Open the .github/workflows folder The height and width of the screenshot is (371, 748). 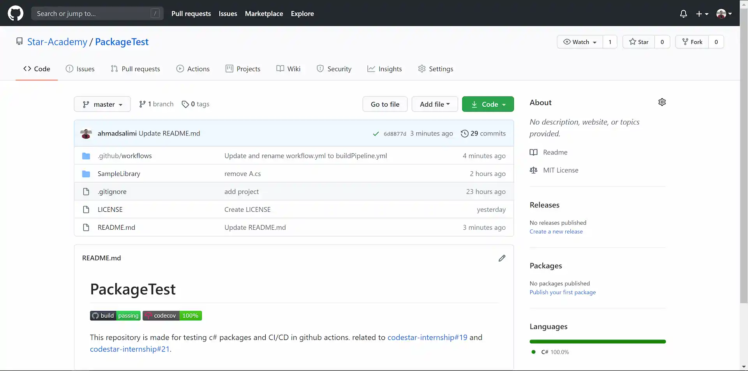(x=125, y=156)
